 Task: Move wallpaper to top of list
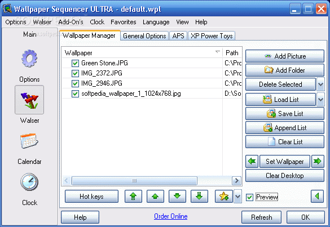[133, 197]
